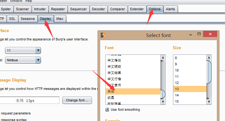
Task: Go to the Decoder tab
Action: [x=99, y=9]
